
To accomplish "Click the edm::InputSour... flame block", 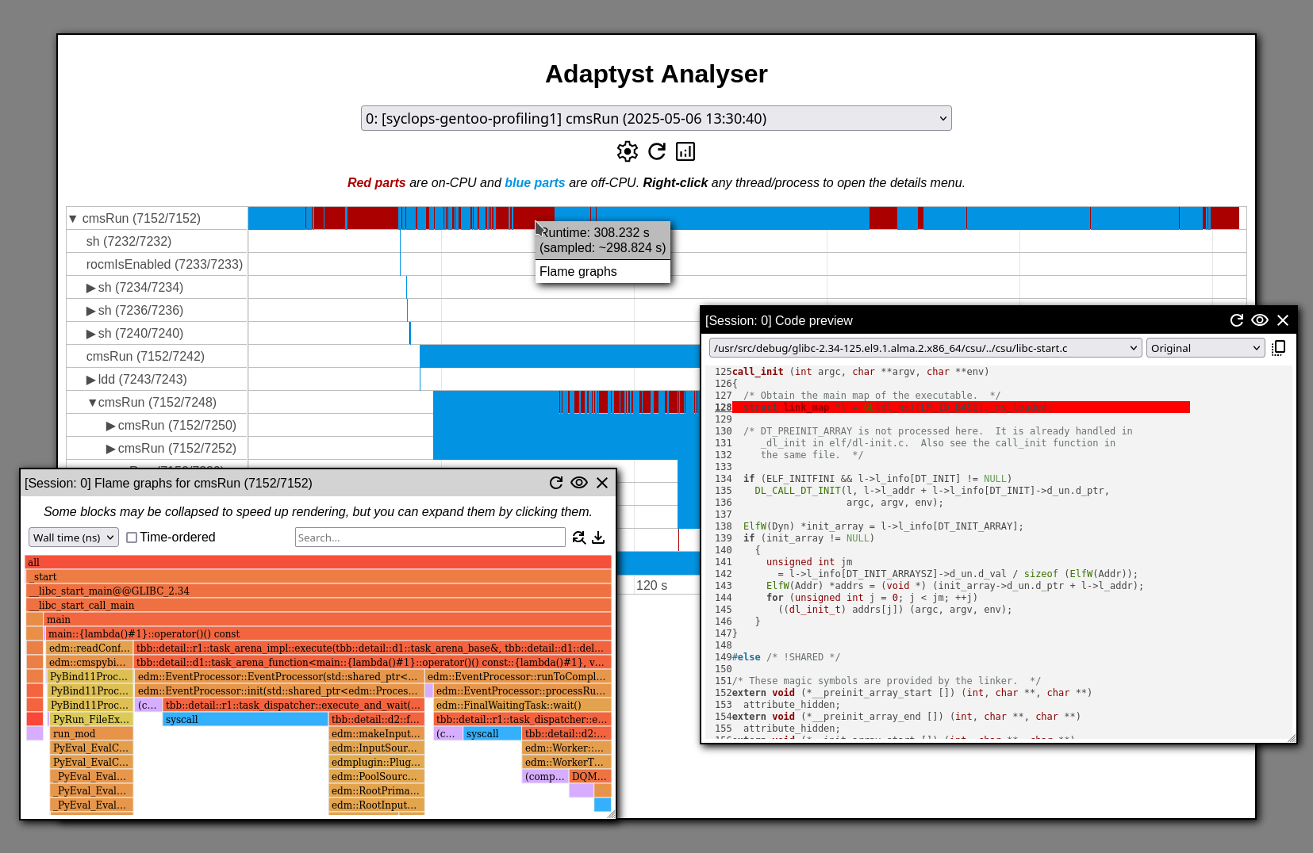I will coord(377,748).
